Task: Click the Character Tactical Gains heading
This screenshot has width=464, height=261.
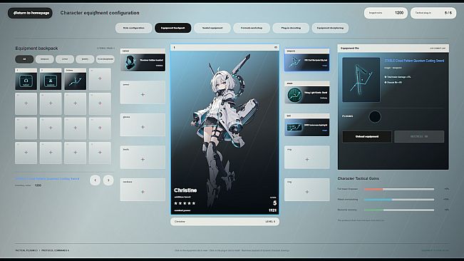Action: 358,178
